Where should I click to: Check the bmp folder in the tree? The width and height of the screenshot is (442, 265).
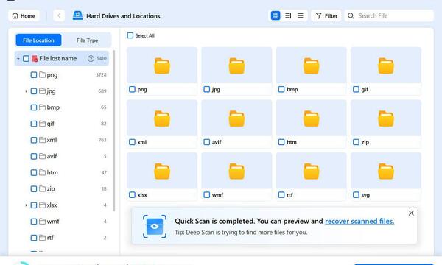click(x=34, y=107)
